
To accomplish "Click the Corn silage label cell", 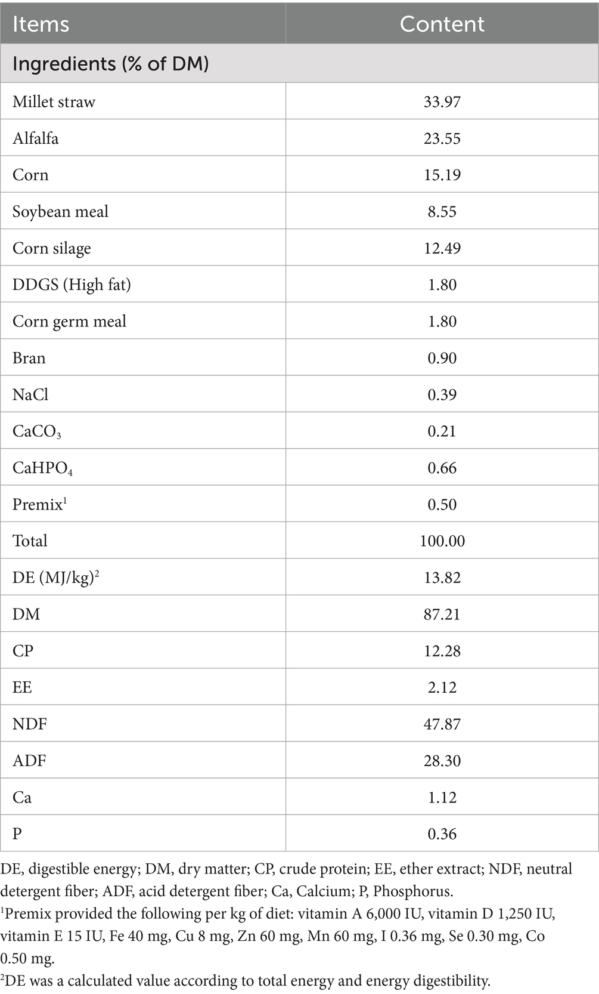I will pyautogui.click(x=52, y=248).
